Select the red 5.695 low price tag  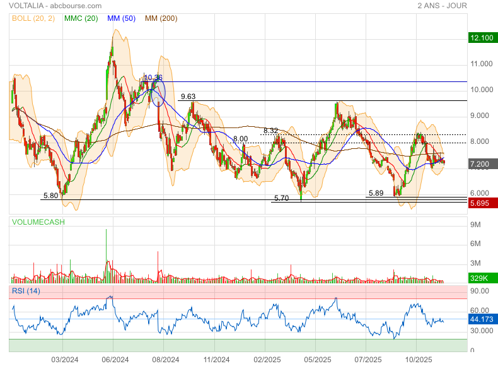pyautogui.click(x=484, y=203)
